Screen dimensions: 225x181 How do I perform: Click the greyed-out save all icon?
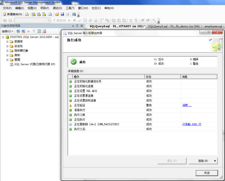(x=67, y=14)
